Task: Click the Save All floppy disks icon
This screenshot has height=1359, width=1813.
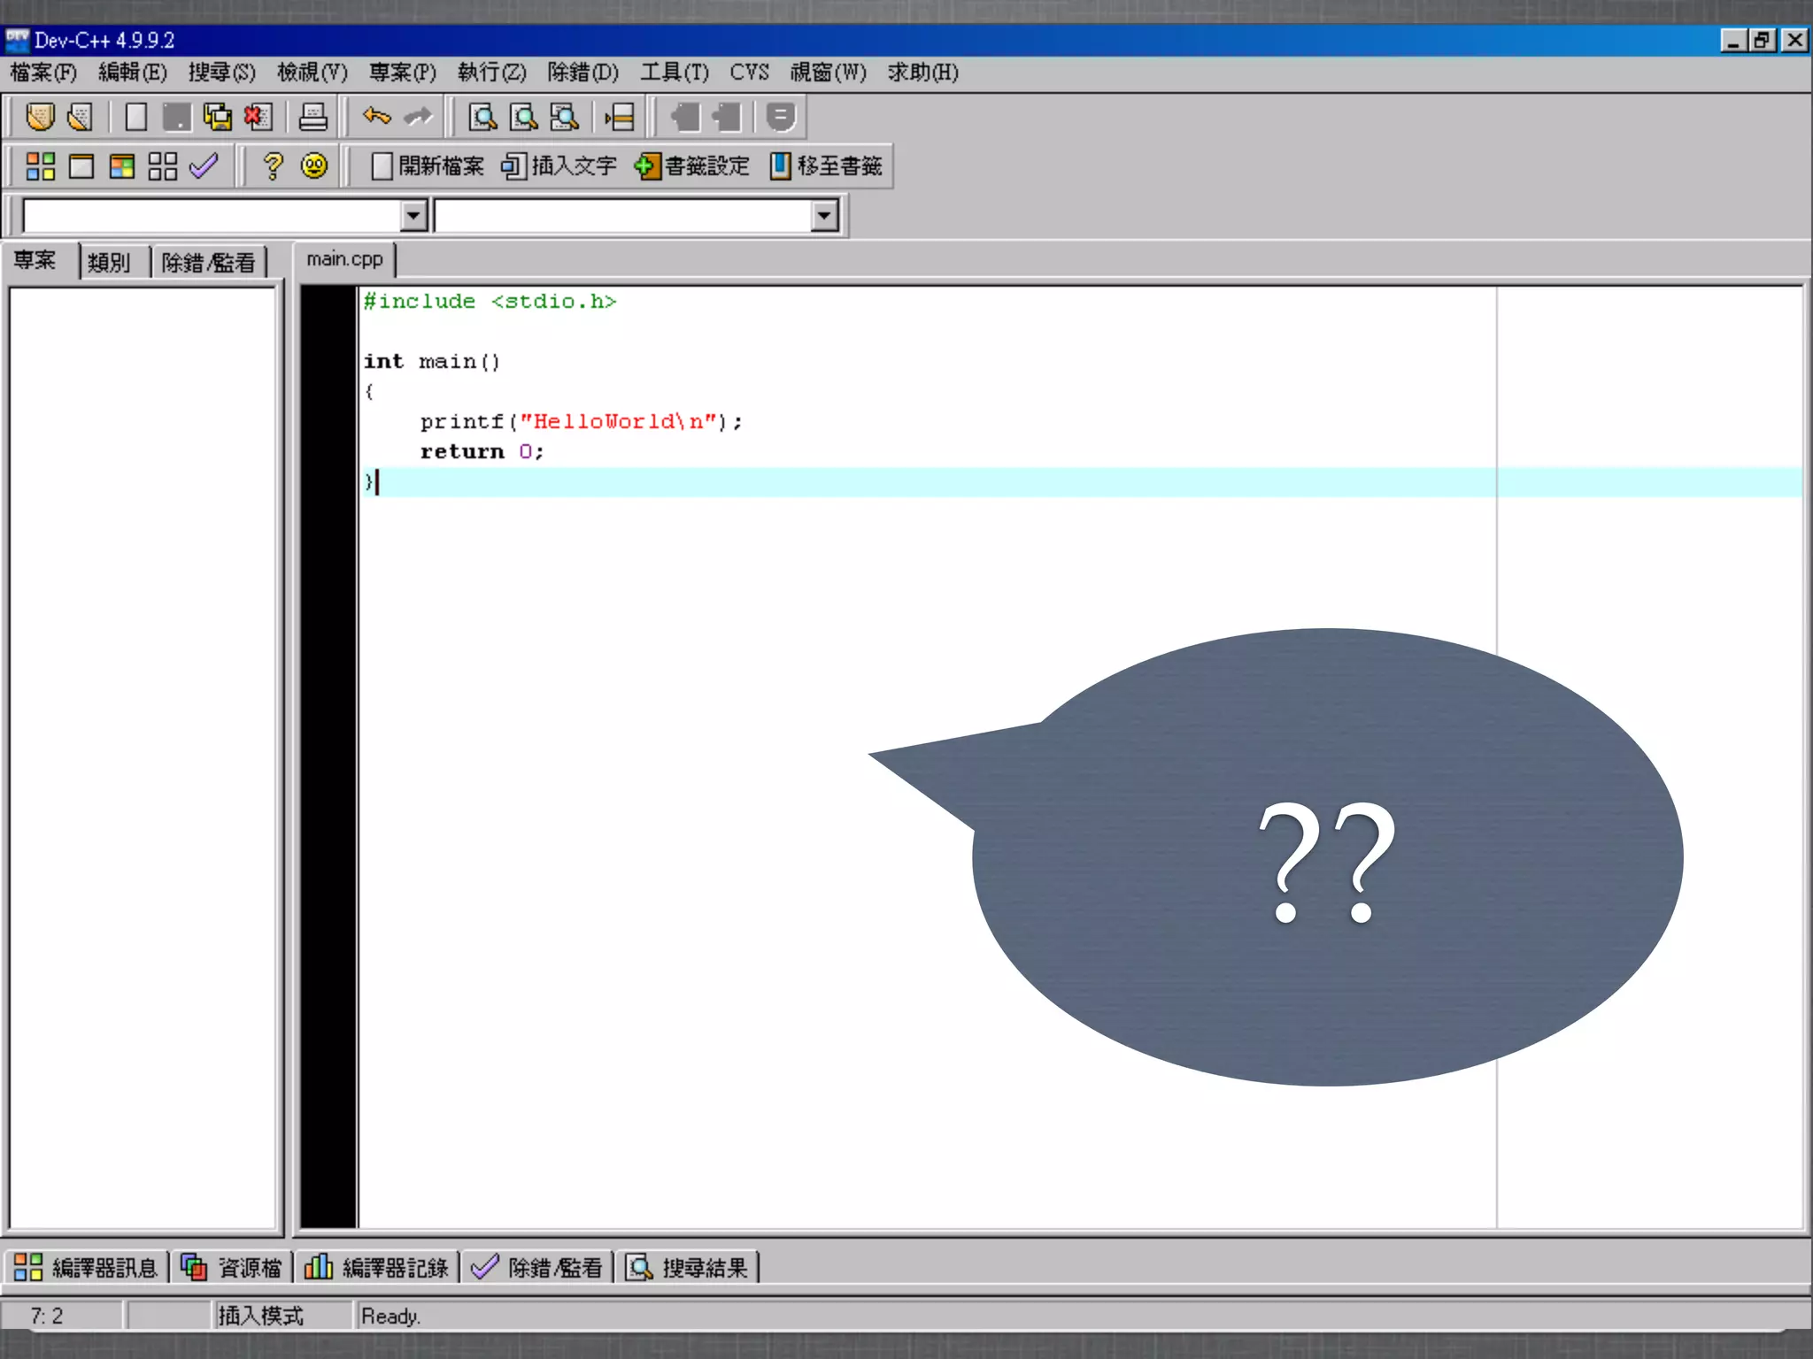Action: 217,117
